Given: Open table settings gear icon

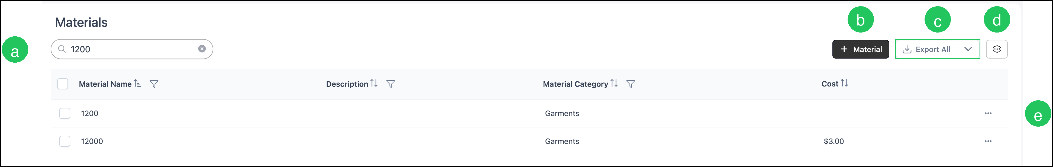Looking at the screenshot, I should click(997, 49).
